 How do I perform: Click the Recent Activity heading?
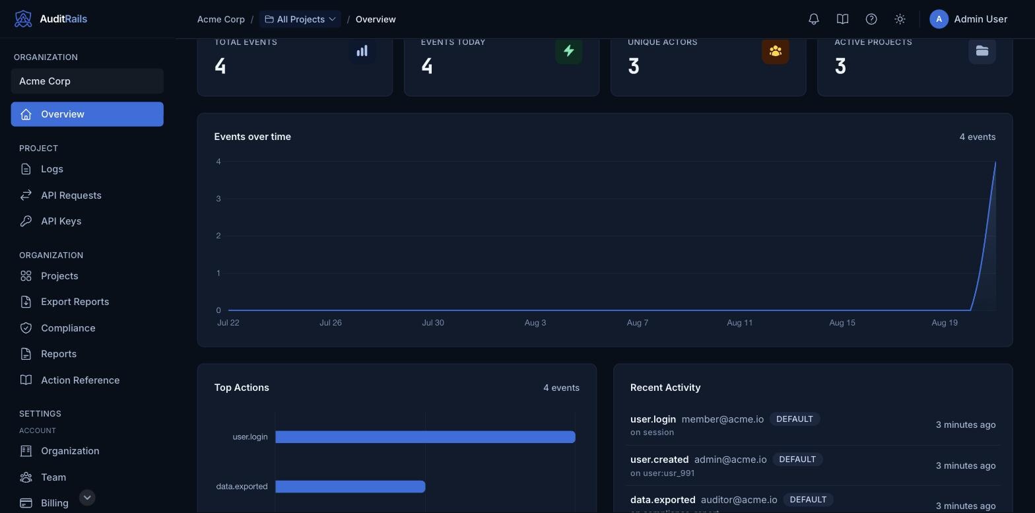[x=665, y=388]
